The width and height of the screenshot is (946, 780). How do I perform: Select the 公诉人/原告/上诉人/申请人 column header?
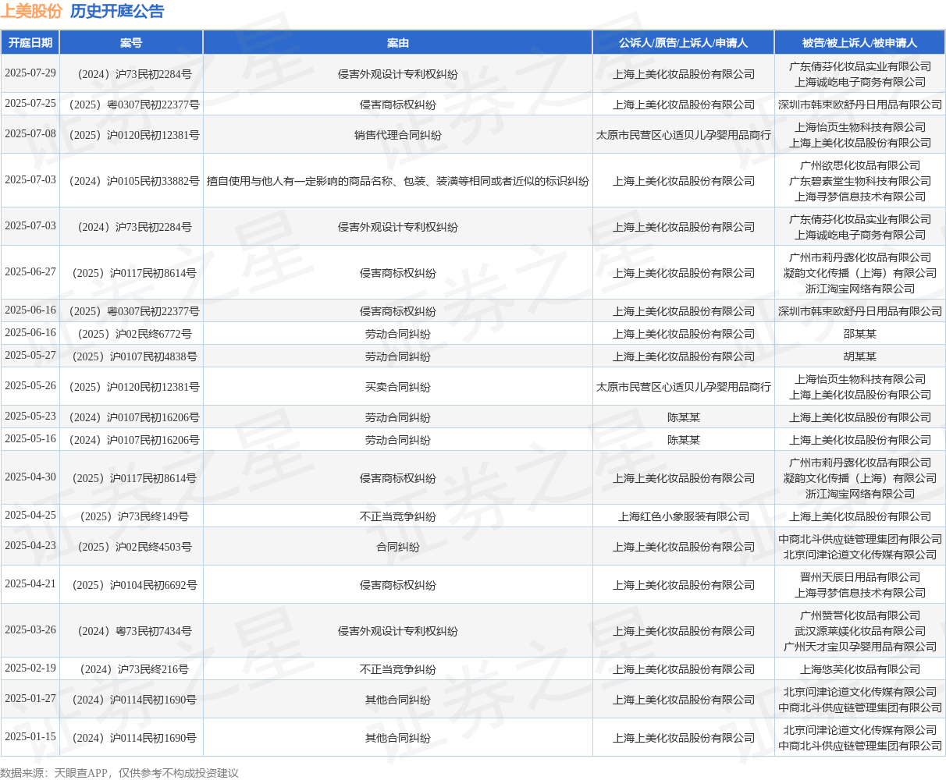pyautogui.click(x=684, y=43)
